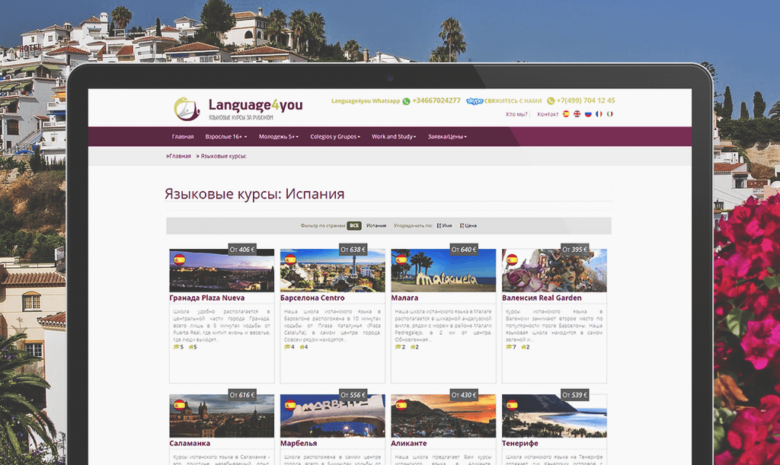Click courses cap icon on Валенсия card
Image resolution: width=780 pixels, height=465 pixels.
tap(509, 347)
